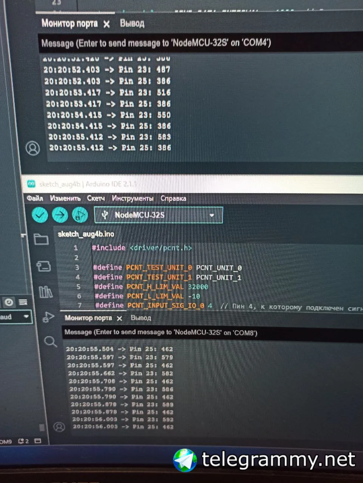Open the Инструменты menu
363x483 pixels.
coord(133,198)
